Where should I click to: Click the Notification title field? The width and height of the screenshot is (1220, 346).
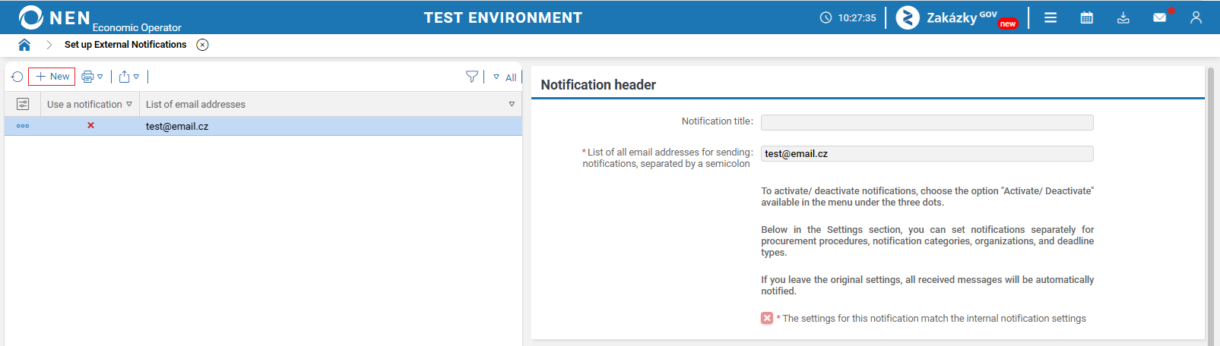click(927, 122)
